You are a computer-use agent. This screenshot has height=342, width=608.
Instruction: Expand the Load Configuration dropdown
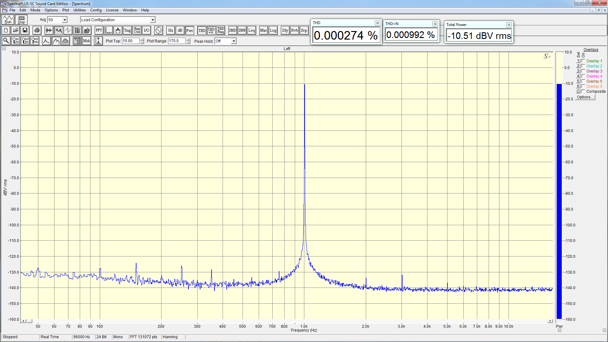[153, 20]
